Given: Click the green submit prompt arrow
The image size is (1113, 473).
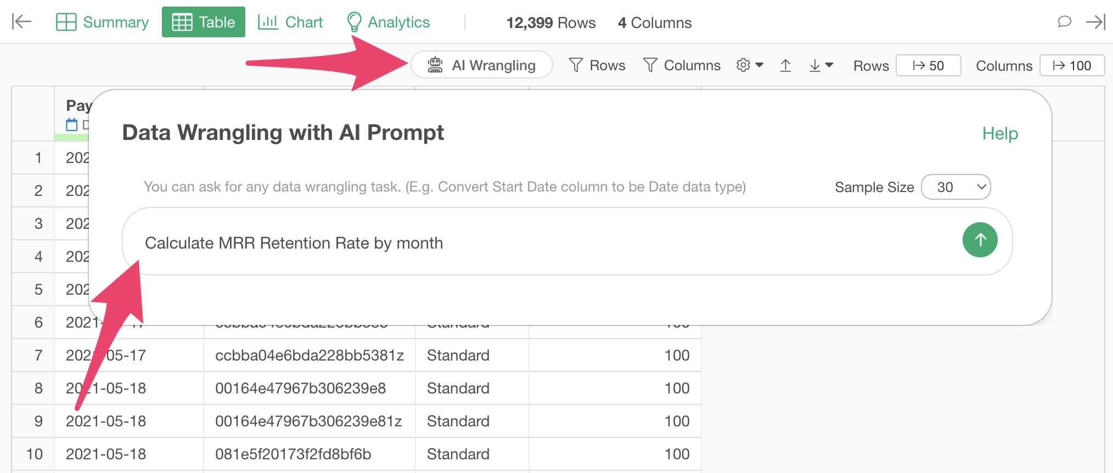Looking at the screenshot, I should click(x=980, y=240).
